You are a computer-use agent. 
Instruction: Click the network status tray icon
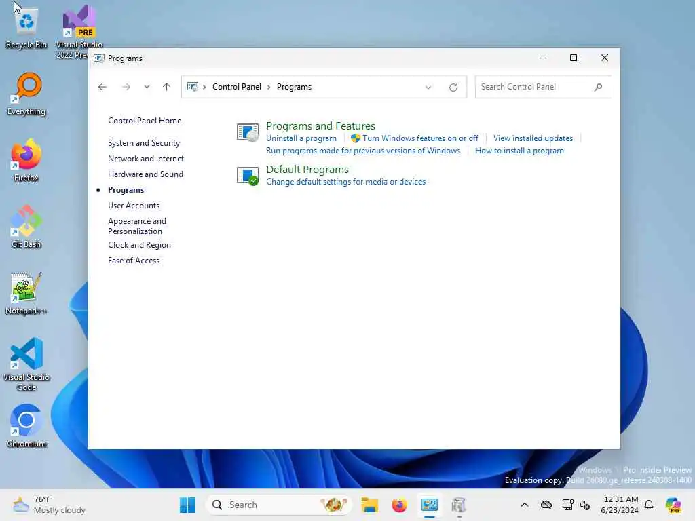(567, 505)
